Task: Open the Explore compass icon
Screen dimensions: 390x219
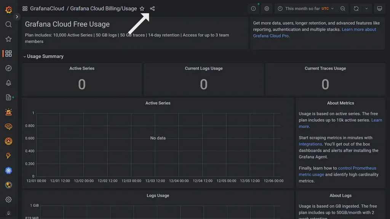Action: point(8,68)
